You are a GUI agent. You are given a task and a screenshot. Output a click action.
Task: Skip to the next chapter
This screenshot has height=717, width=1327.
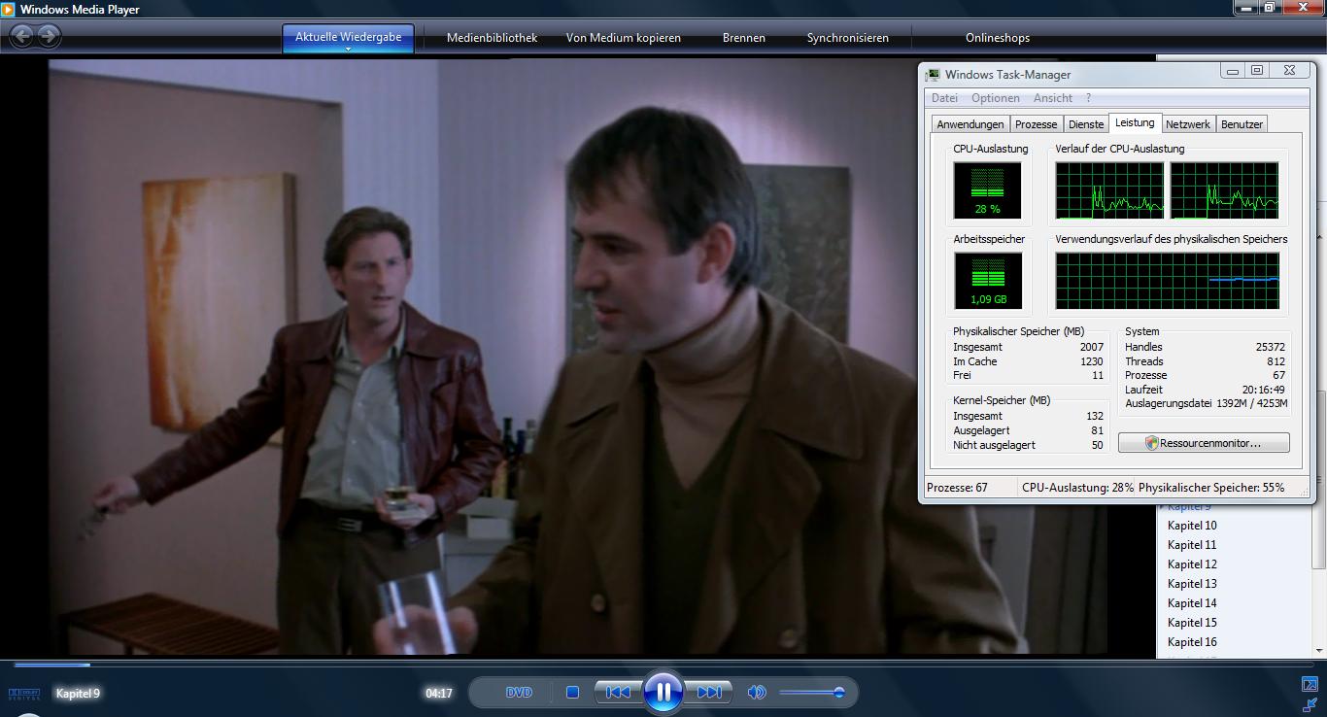click(x=709, y=693)
